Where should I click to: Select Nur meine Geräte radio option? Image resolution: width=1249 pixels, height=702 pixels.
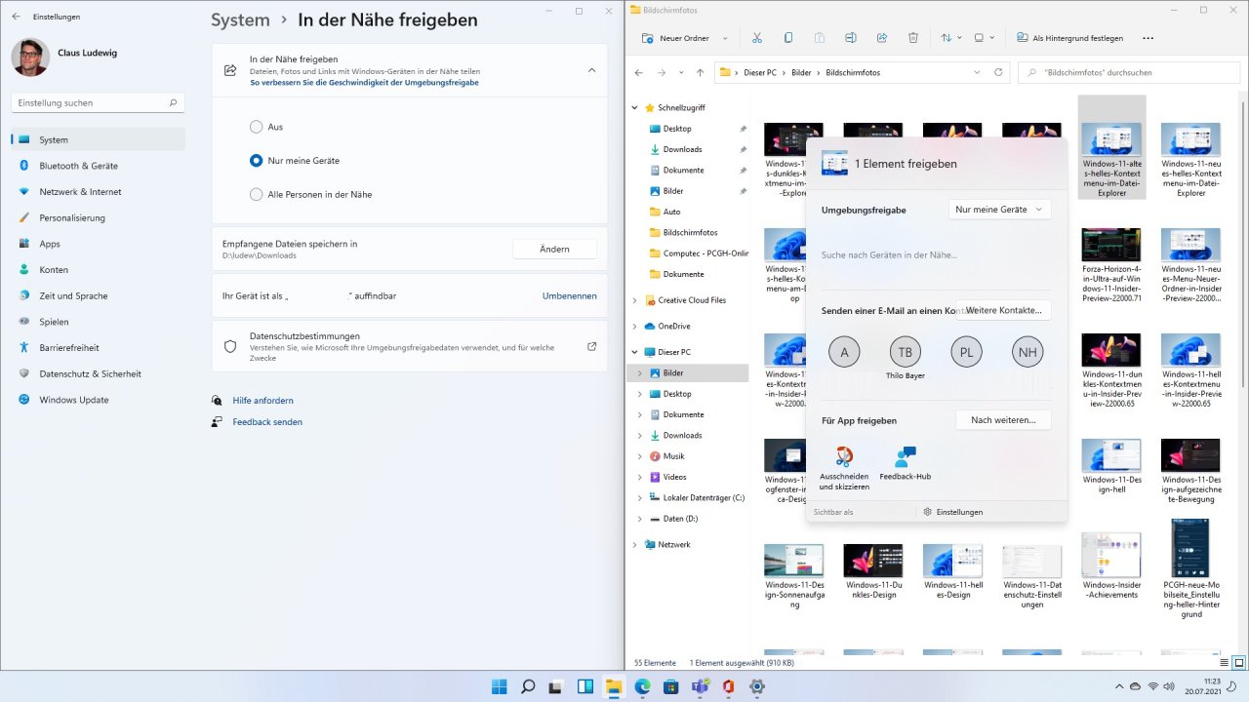[256, 160]
